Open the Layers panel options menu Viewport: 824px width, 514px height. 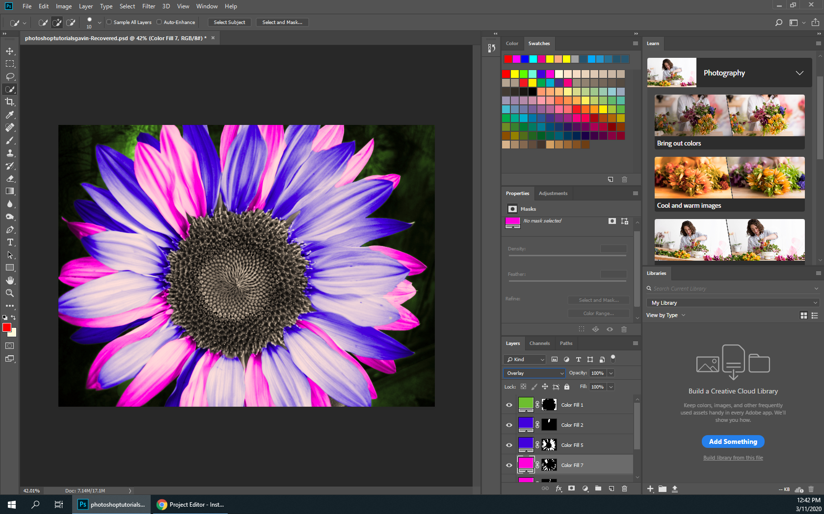tap(635, 343)
